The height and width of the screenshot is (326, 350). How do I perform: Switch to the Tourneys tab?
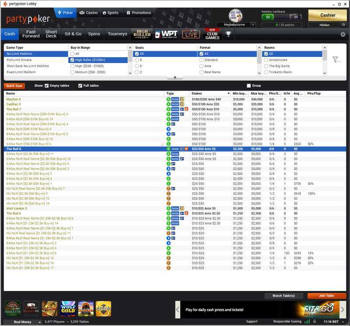click(x=117, y=34)
